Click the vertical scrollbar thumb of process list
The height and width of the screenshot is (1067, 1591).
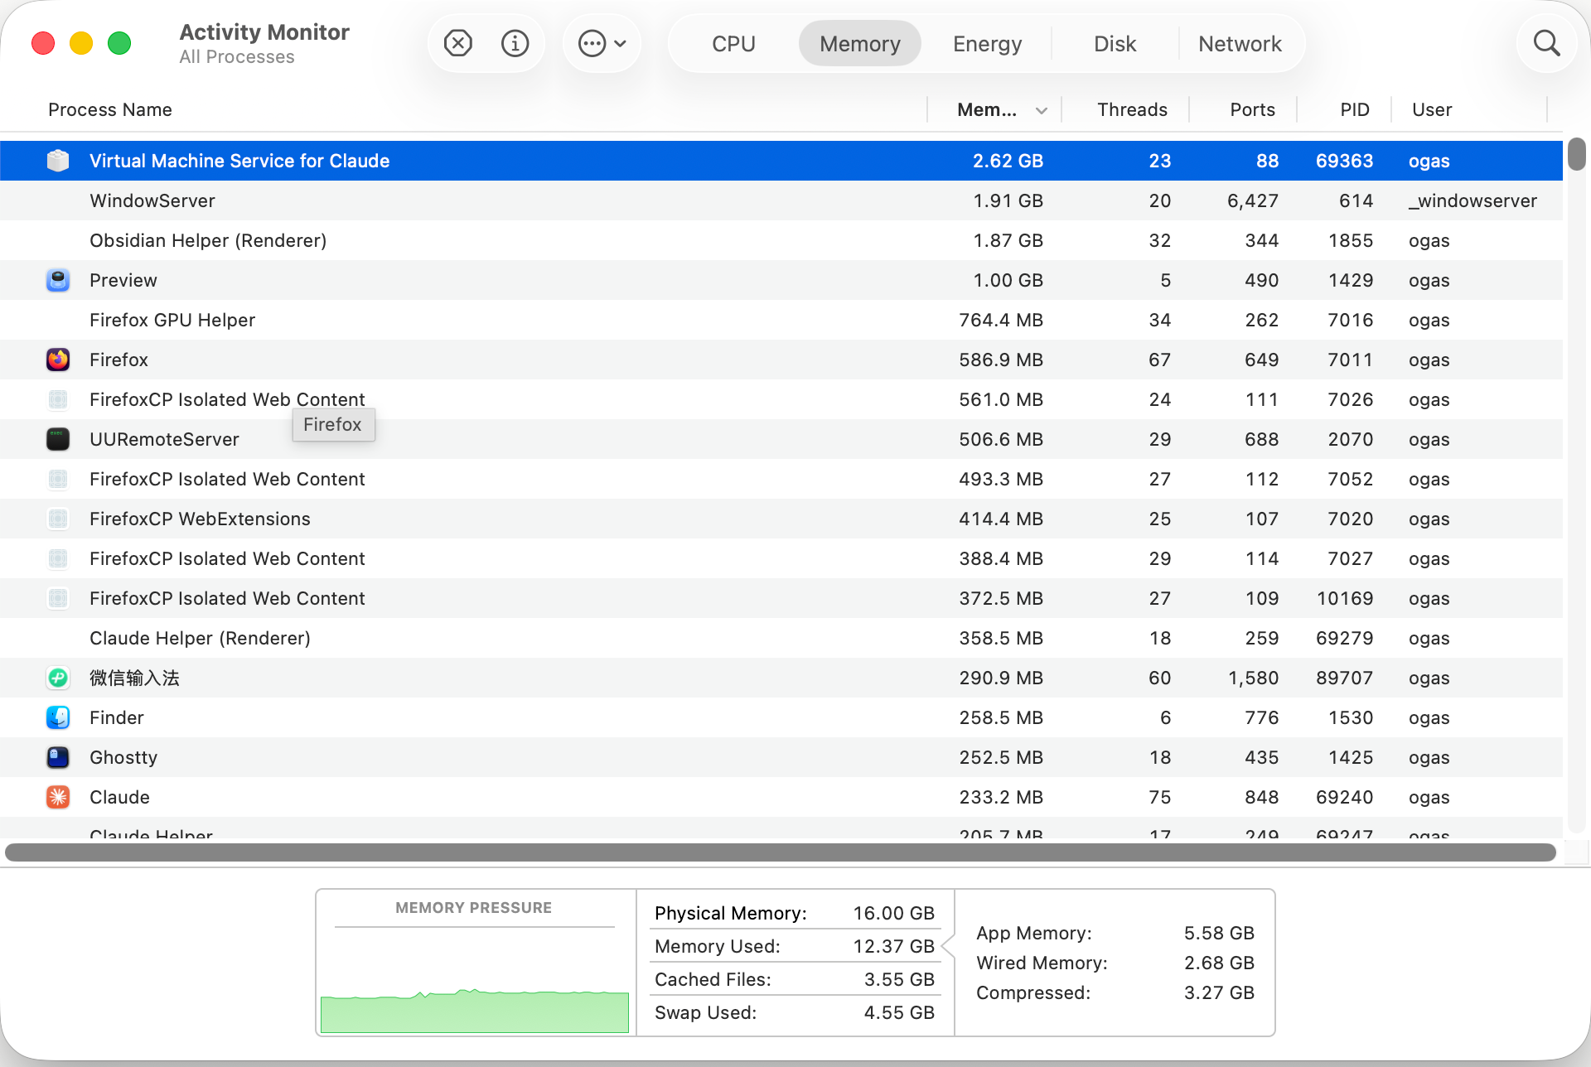tap(1576, 154)
